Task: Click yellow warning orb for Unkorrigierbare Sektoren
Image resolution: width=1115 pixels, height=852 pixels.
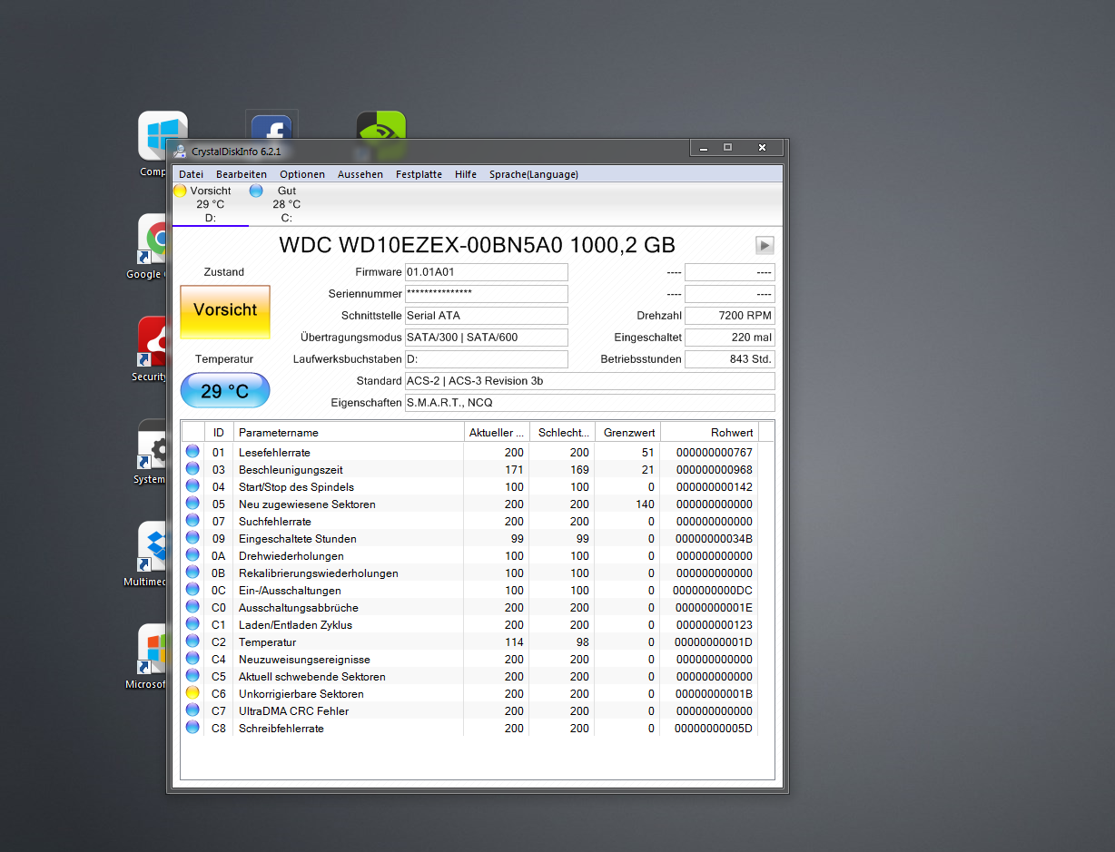Action: tap(192, 693)
